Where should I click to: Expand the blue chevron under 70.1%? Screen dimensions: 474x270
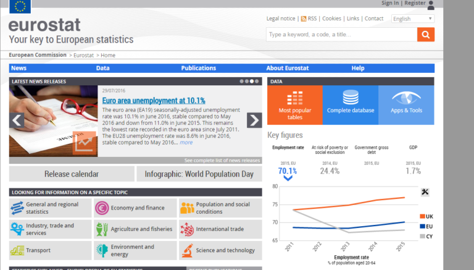click(x=288, y=179)
